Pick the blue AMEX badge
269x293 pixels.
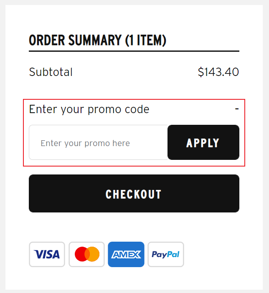click(x=126, y=254)
